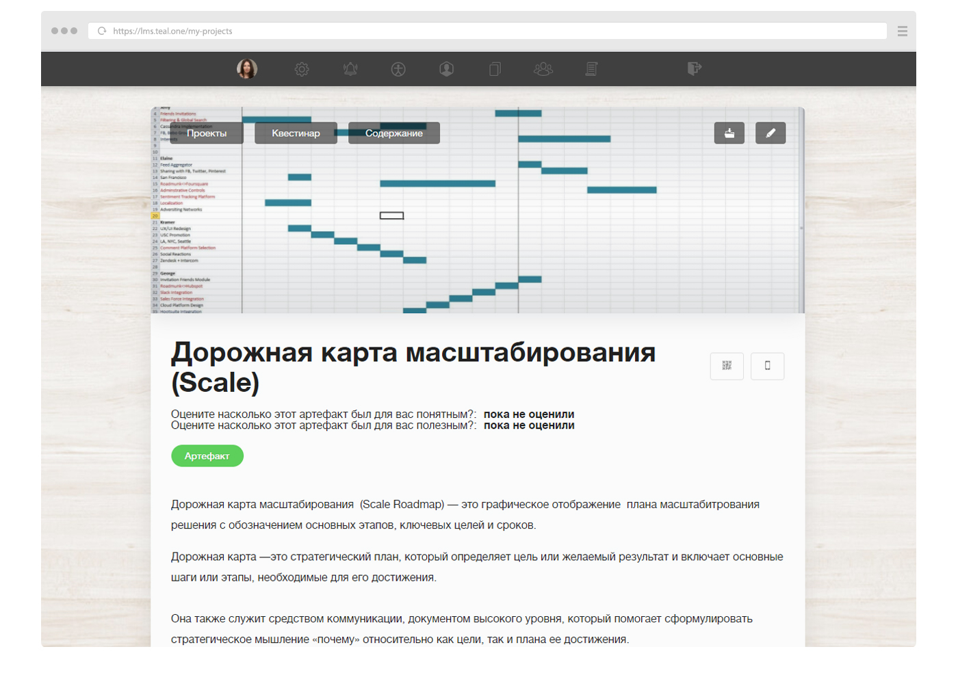Click the accessibility person-in-circle icon
Screen dimensions: 958x688
398,69
